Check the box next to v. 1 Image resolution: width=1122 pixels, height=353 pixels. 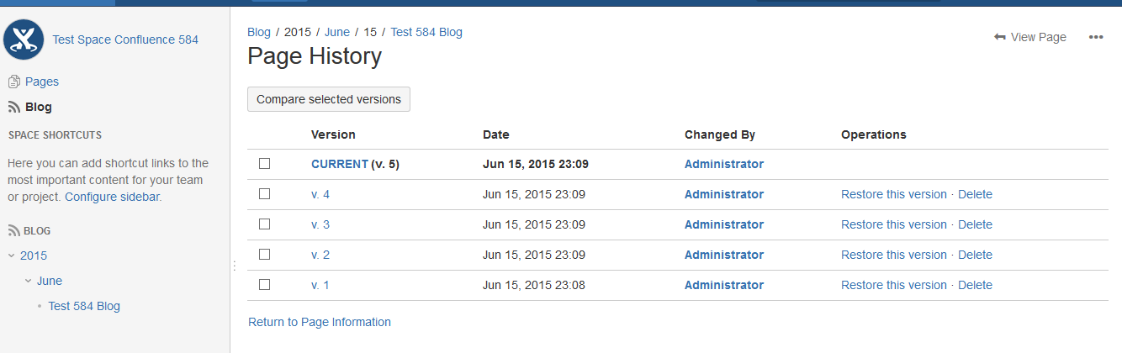pyautogui.click(x=265, y=285)
